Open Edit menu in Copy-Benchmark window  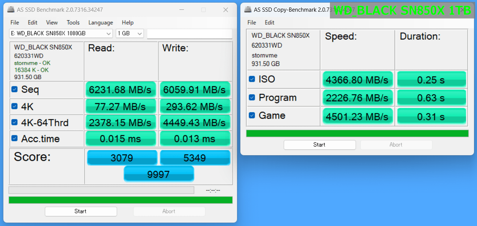pyautogui.click(x=270, y=23)
